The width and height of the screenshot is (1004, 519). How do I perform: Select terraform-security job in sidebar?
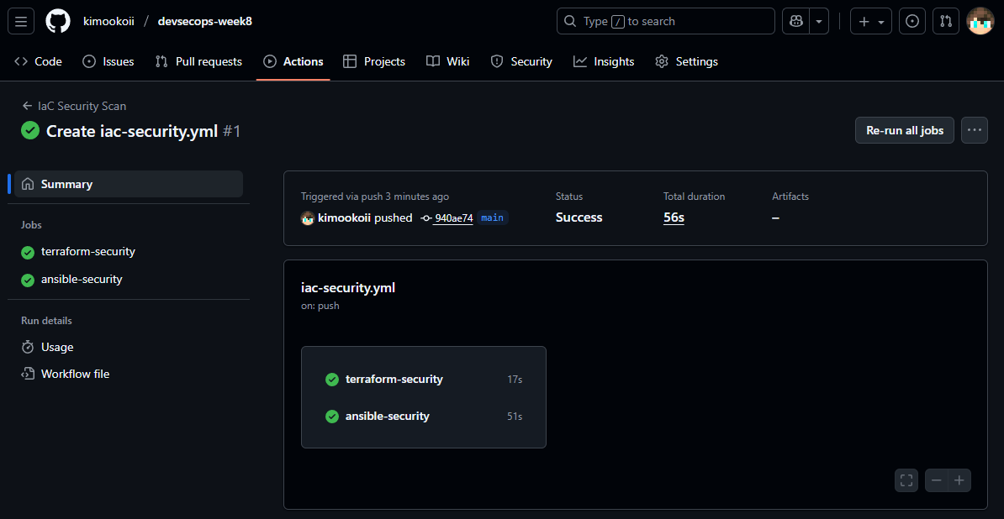click(87, 252)
